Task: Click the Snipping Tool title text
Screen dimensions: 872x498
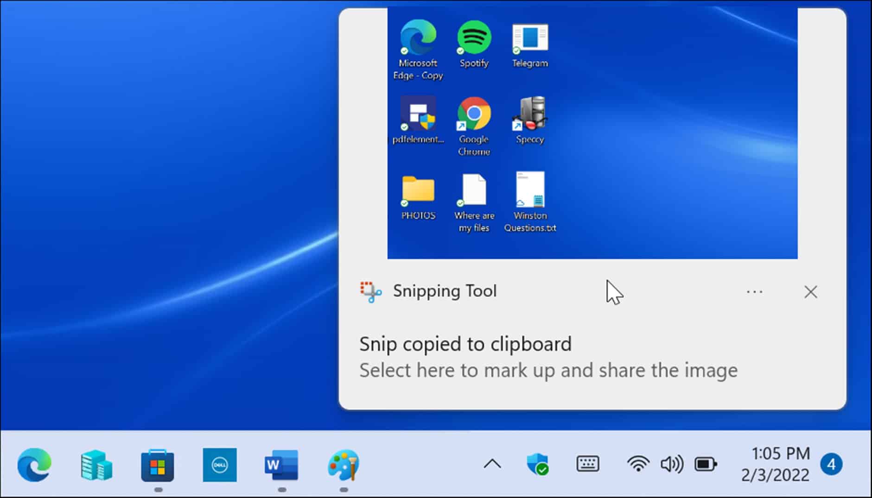Action: coord(445,291)
